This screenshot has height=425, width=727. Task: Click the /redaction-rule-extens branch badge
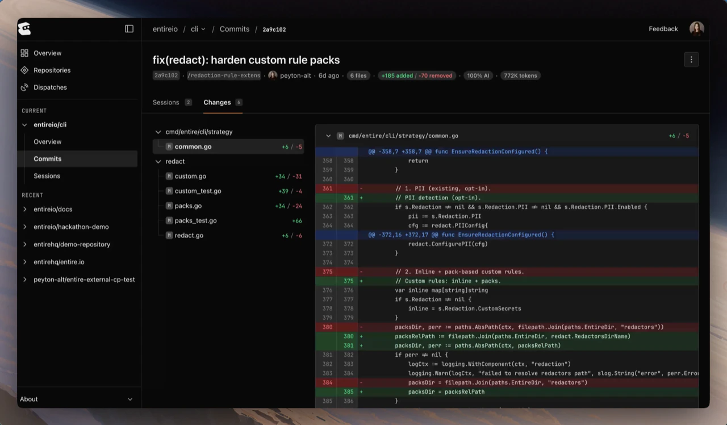tap(224, 76)
